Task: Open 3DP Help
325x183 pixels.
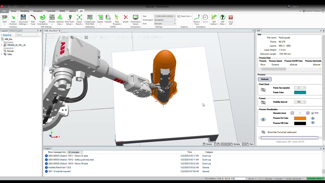Action: pos(222,20)
